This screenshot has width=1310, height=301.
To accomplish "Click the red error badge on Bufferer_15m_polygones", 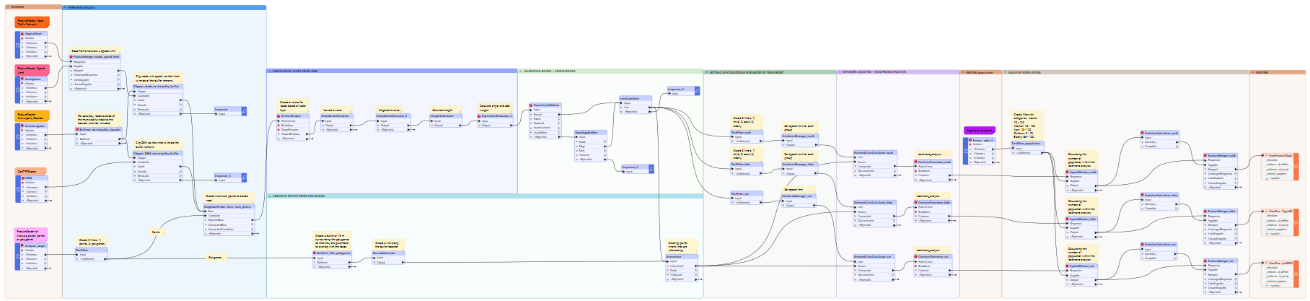I will (x=315, y=253).
